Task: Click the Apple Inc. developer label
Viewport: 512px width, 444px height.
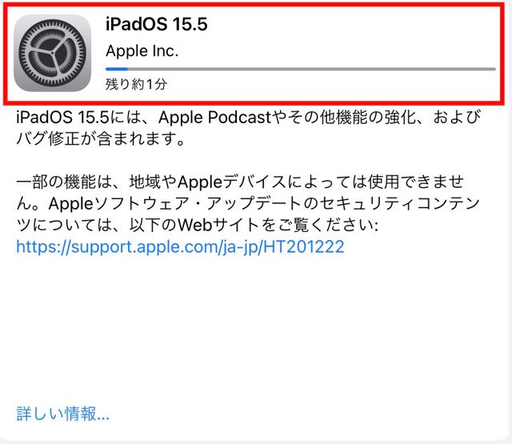Action: (x=142, y=51)
